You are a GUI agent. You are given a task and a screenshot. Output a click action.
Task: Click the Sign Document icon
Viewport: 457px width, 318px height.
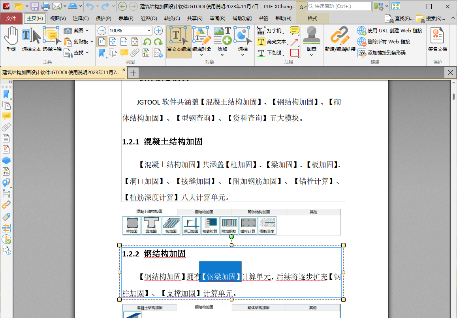click(x=437, y=39)
